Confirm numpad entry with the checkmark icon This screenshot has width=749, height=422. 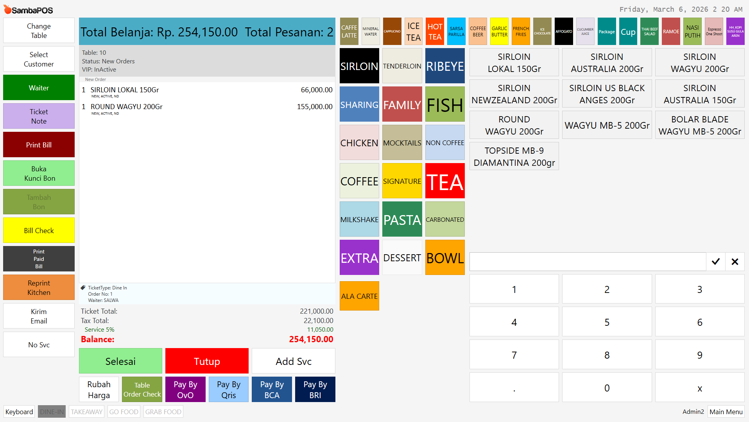point(715,262)
